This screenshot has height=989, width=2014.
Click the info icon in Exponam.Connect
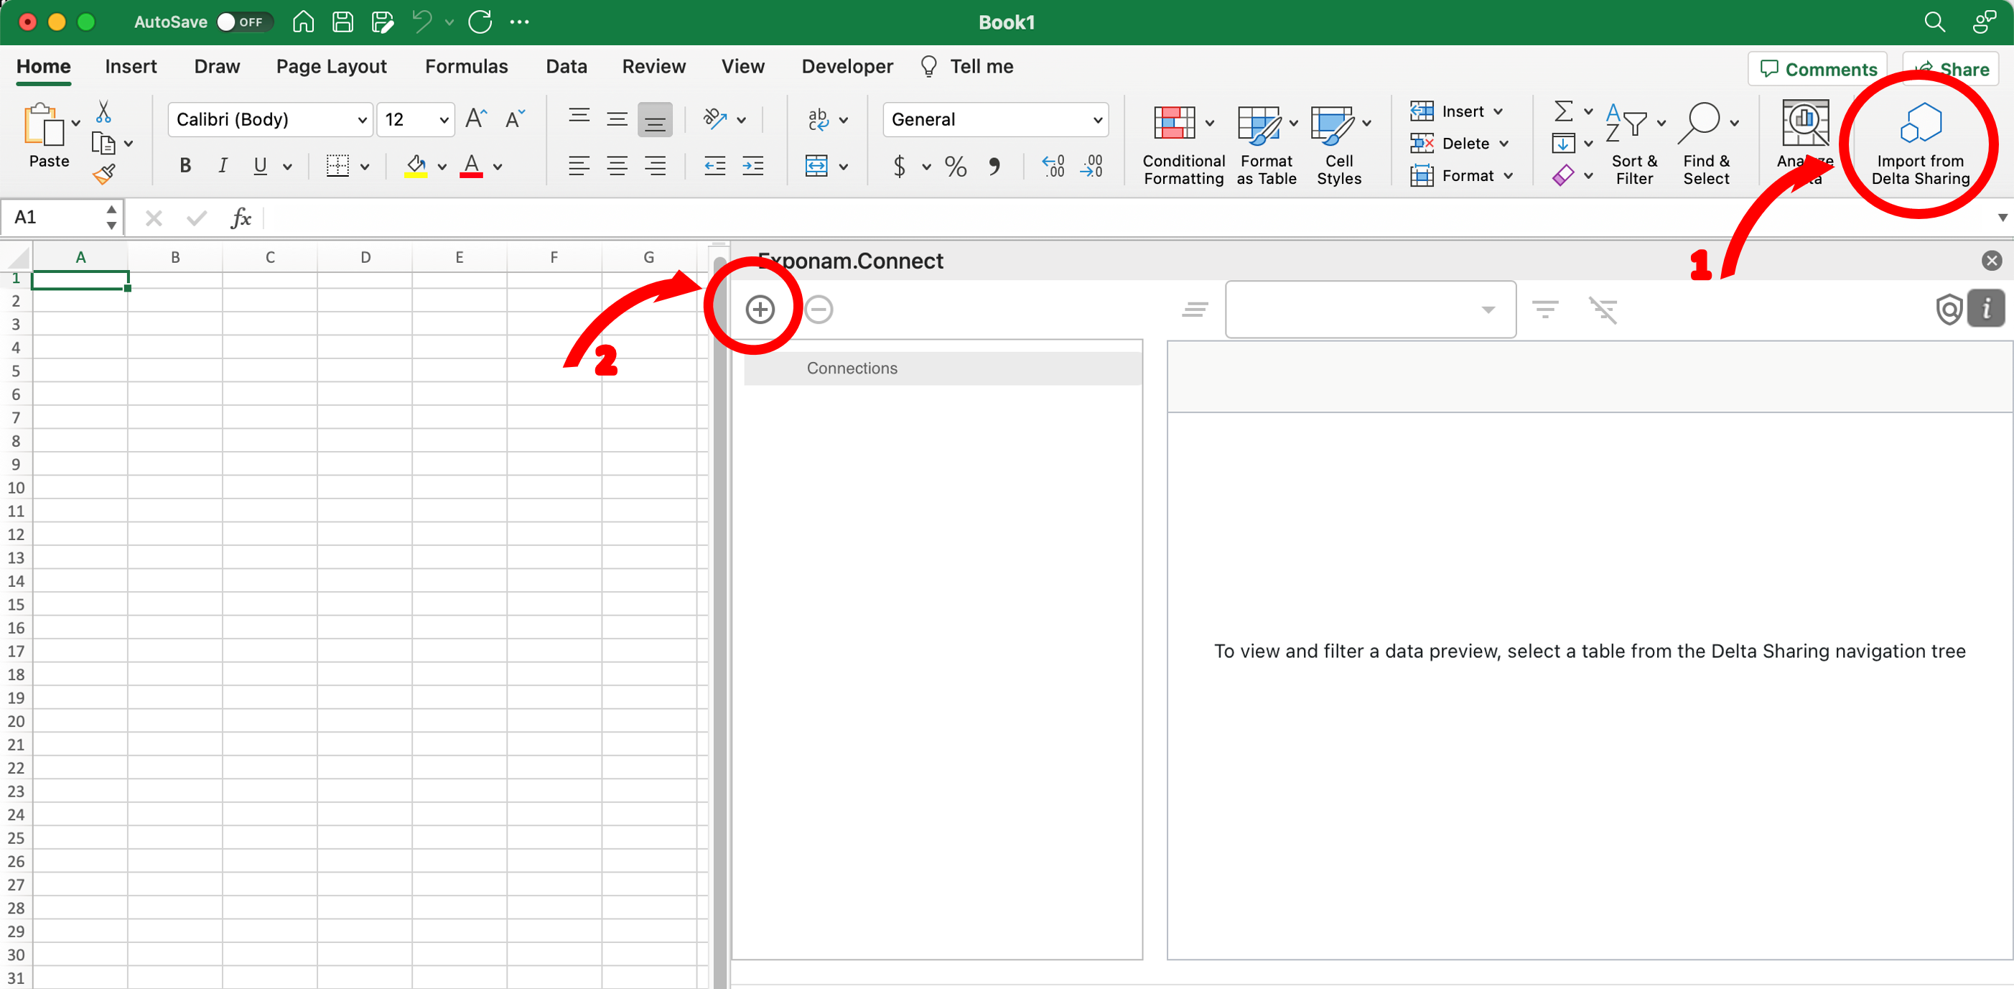pos(1985,309)
